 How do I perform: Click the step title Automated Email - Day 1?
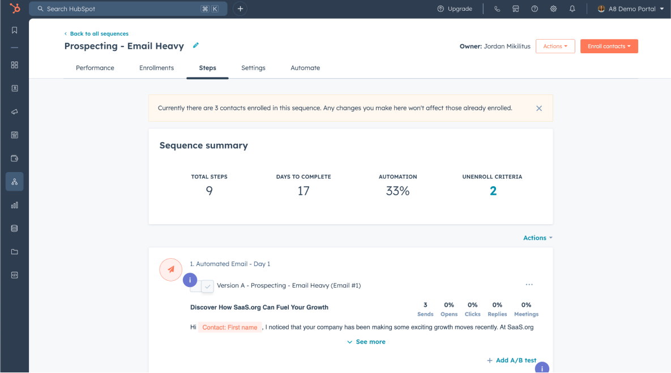click(x=230, y=264)
